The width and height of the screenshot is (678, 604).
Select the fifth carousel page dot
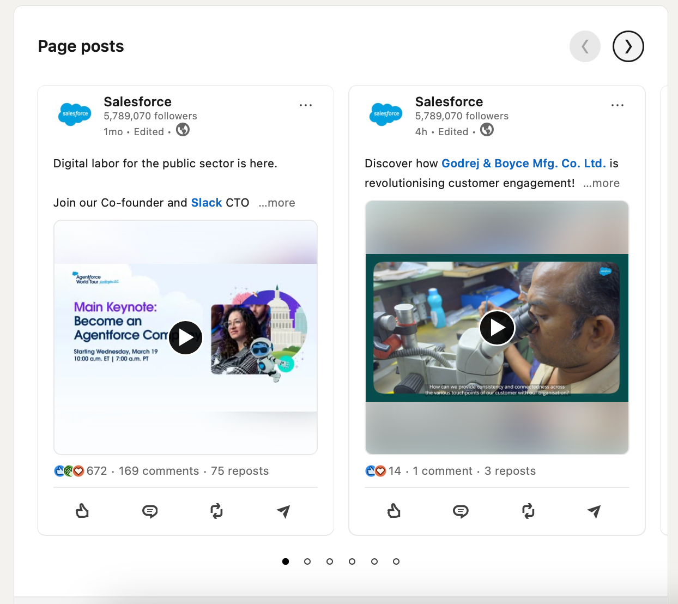pyautogui.click(x=374, y=561)
